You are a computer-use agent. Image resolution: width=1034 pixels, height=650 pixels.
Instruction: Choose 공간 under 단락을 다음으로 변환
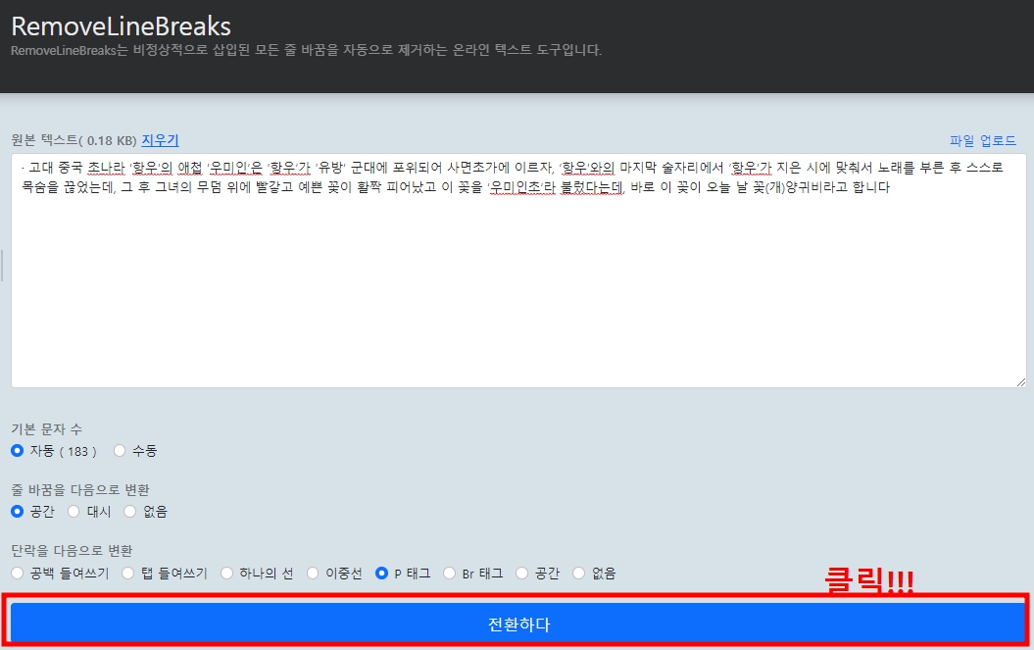coord(521,573)
